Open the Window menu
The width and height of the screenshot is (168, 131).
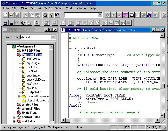pyautogui.click(x=82, y=8)
